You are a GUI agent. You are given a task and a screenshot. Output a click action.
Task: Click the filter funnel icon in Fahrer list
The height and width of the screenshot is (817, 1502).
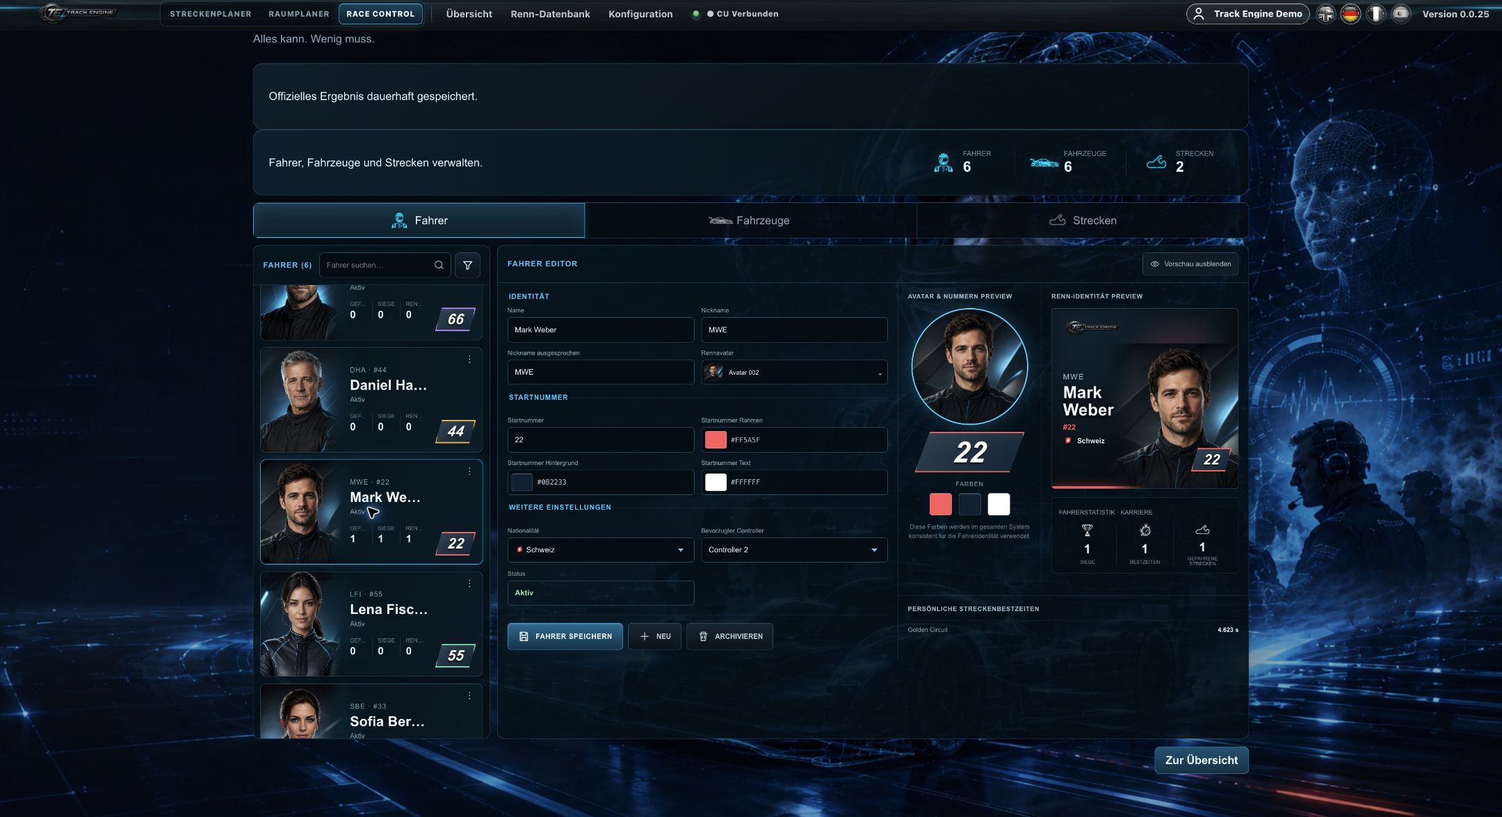coord(467,265)
